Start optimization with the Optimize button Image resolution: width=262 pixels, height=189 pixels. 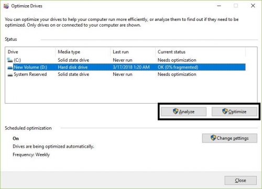tap(234, 112)
